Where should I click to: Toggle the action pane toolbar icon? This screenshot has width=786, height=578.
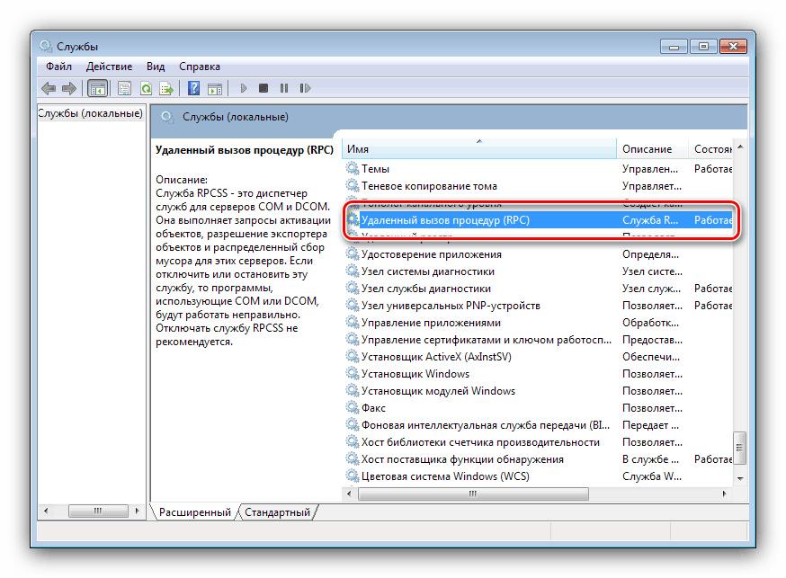click(x=215, y=89)
